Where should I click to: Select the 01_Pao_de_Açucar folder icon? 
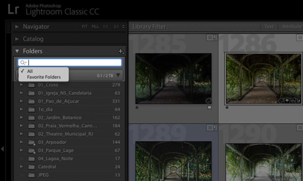31,101
